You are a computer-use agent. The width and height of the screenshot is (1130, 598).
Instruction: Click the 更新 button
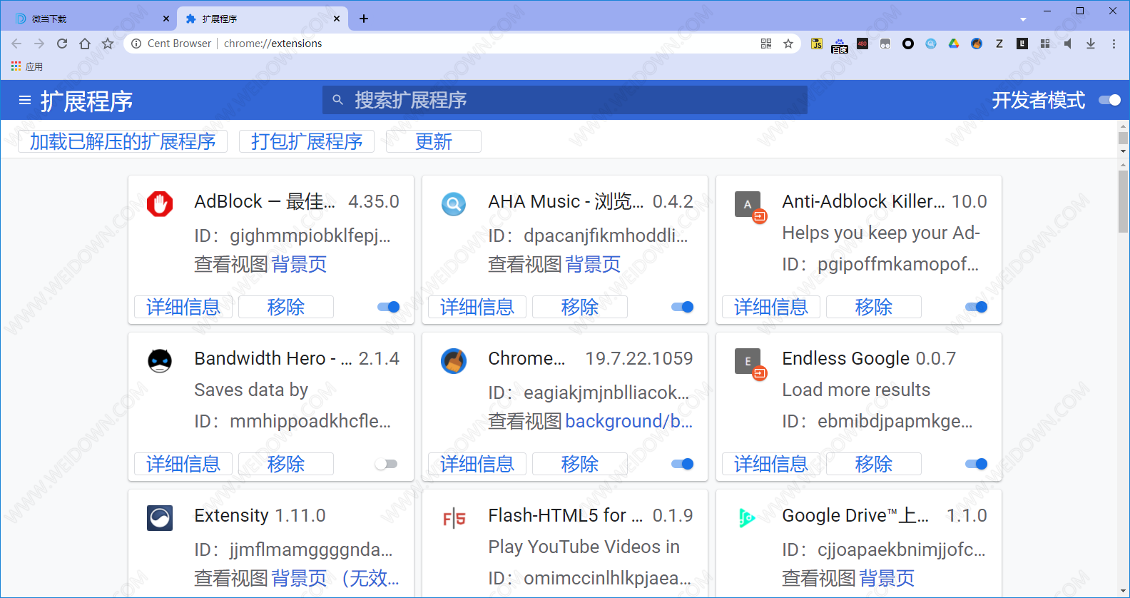pyautogui.click(x=434, y=141)
